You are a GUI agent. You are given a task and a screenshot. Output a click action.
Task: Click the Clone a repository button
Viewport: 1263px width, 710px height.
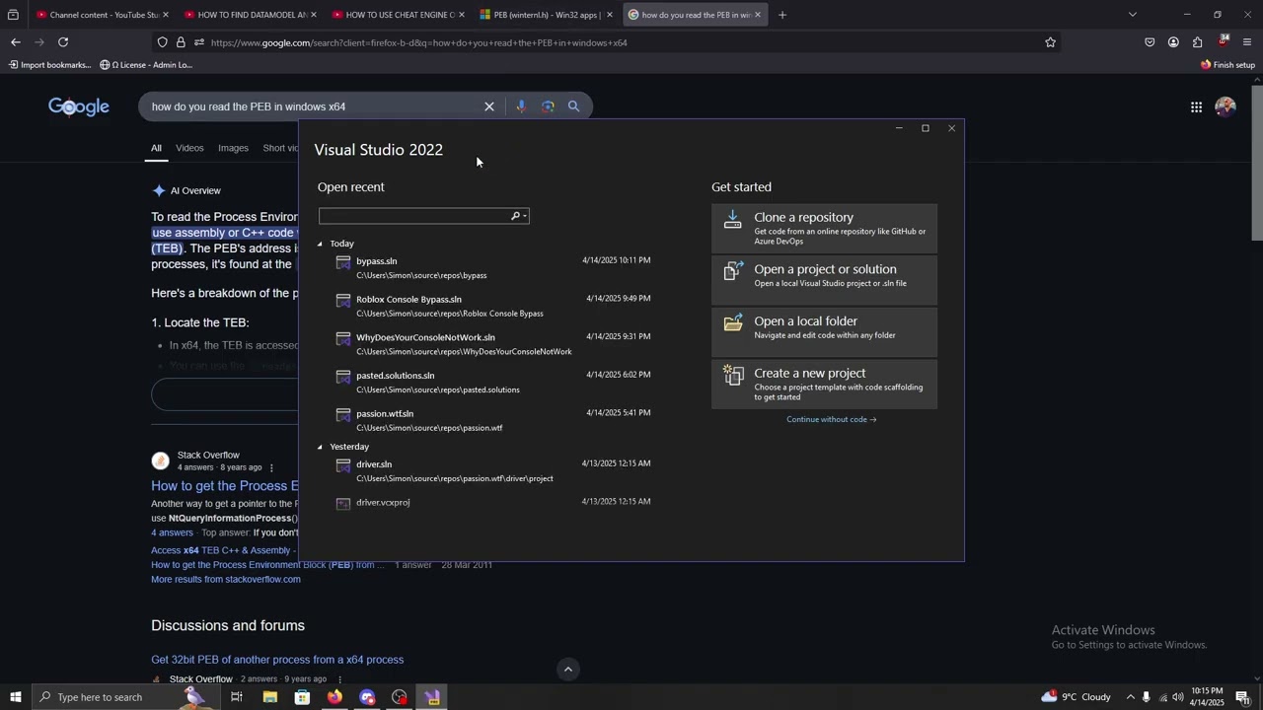pos(824,228)
